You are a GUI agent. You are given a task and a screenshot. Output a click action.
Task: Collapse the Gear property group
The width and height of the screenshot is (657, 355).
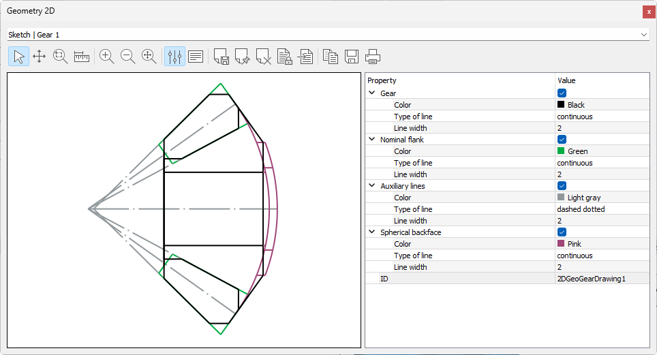(372, 93)
